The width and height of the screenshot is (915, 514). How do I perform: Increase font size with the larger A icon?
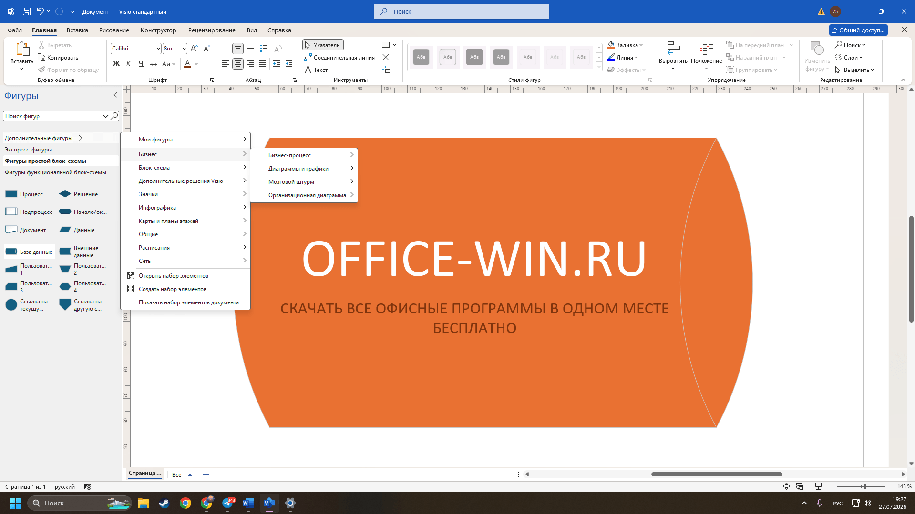pos(194,49)
